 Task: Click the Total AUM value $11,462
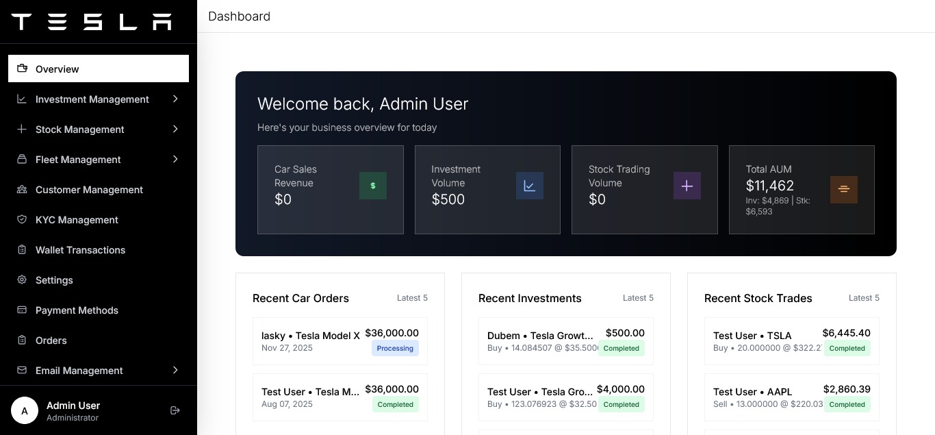pyautogui.click(x=770, y=186)
